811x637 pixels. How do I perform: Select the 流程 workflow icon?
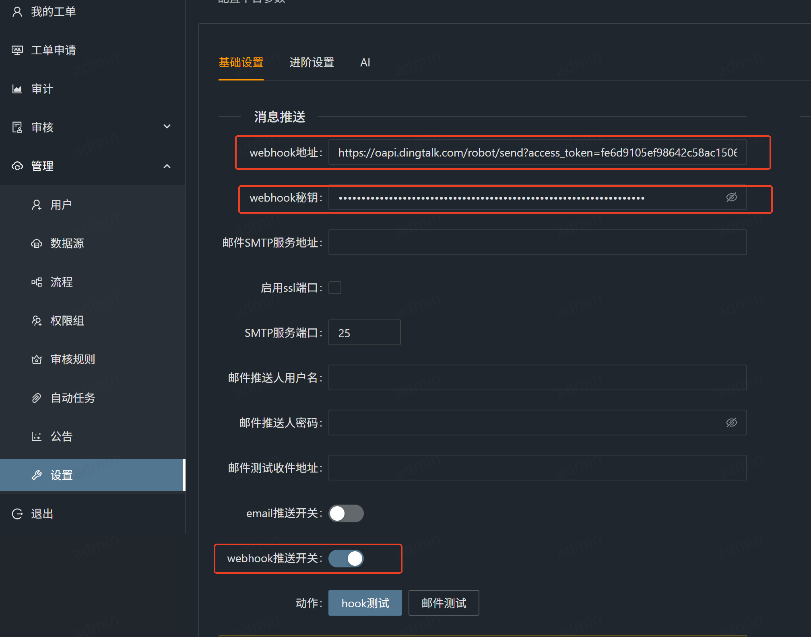click(37, 282)
